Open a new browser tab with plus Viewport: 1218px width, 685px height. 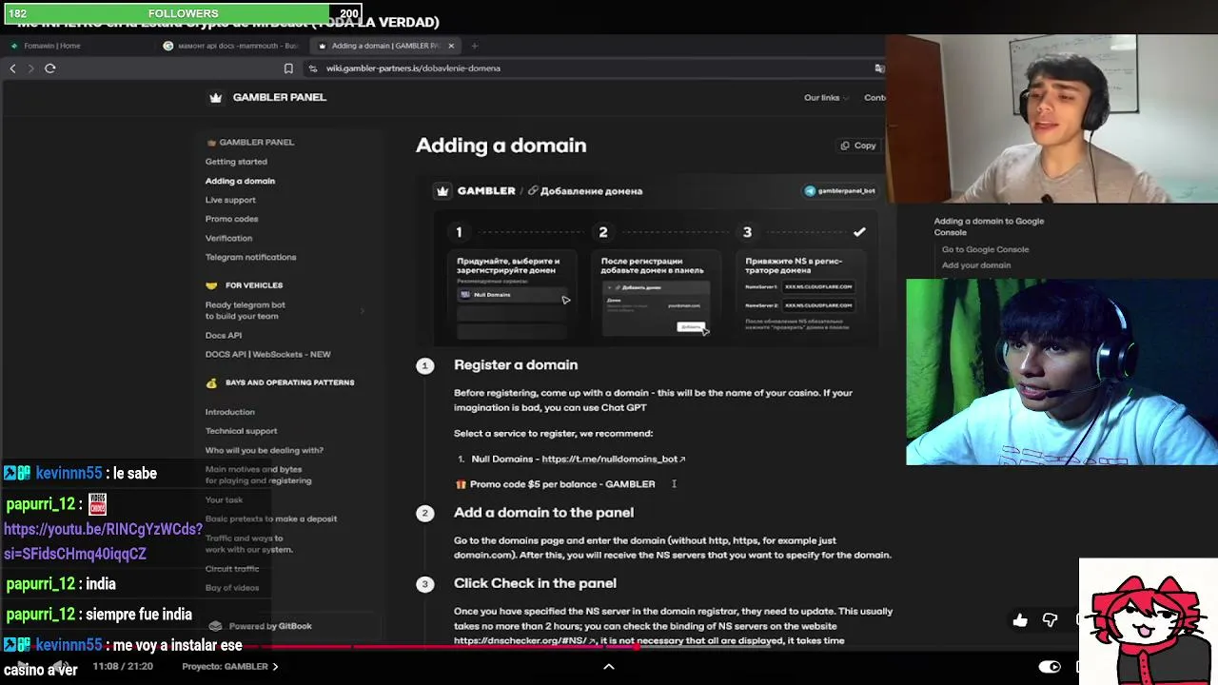(x=475, y=46)
